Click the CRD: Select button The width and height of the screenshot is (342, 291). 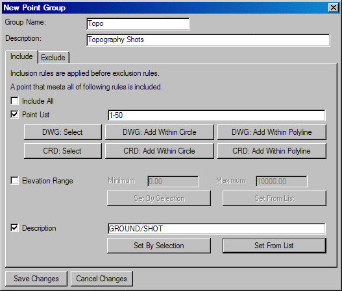click(62, 151)
